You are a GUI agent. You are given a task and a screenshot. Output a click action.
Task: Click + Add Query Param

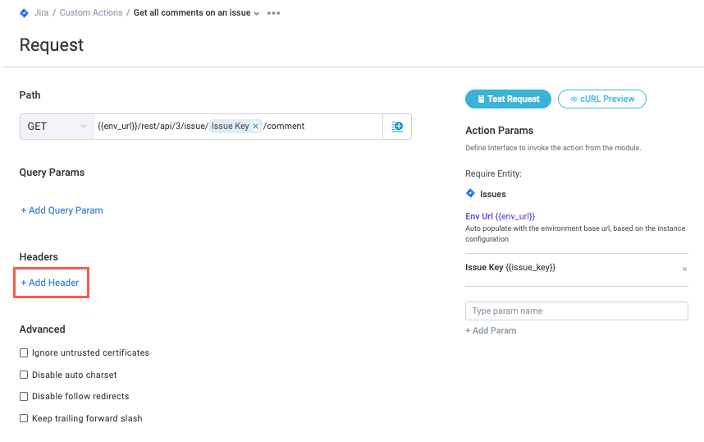tap(62, 210)
